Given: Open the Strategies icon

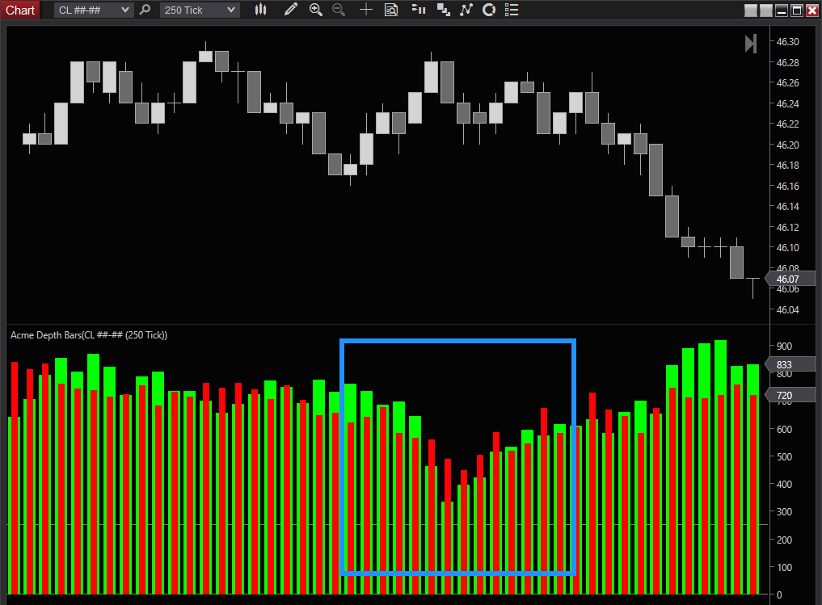Looking at the screenshot, I should (488, 10).
